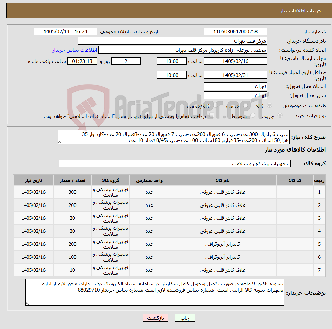Viewport: 332px width, 329px height.
Task: Click quantity 300 in row 1
Action: point(72,192)
